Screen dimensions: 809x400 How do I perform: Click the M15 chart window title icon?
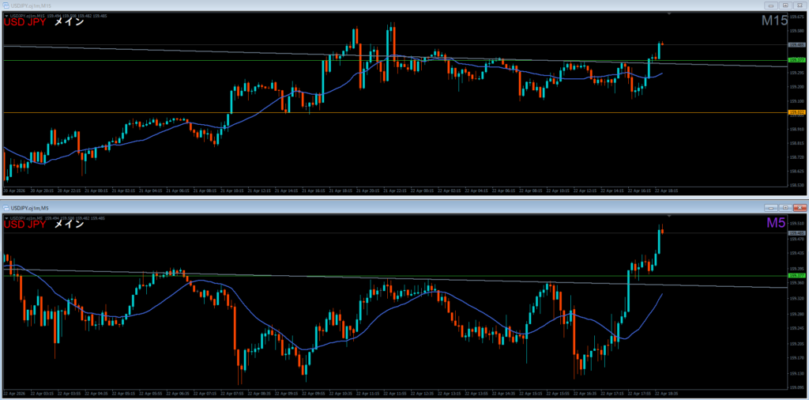tap(5, 5)
